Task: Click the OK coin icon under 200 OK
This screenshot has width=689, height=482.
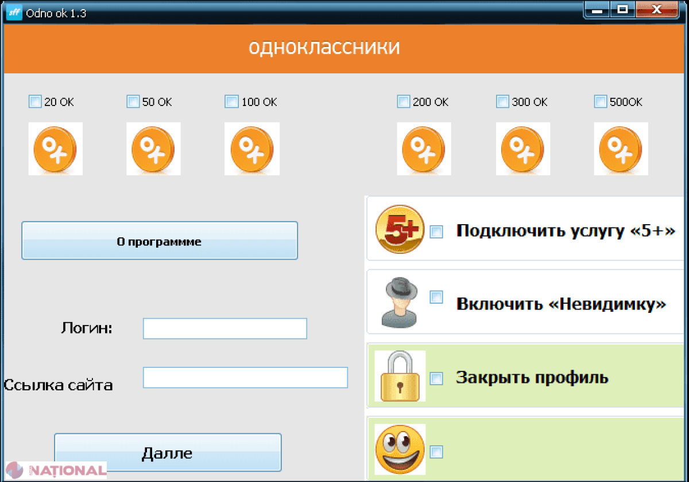Action: (424, 148)
